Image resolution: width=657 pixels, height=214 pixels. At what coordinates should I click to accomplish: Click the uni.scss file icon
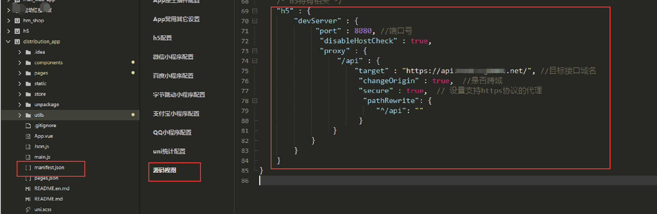coord(28,210)
